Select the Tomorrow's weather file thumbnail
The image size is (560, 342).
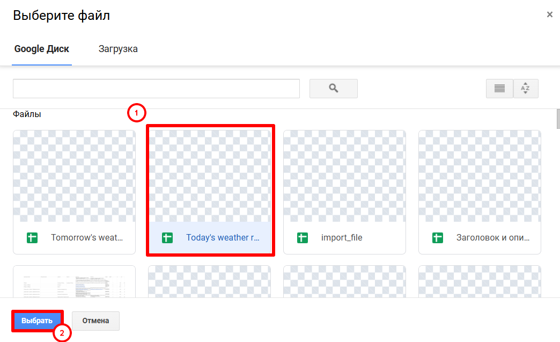[x=74, y=176]
